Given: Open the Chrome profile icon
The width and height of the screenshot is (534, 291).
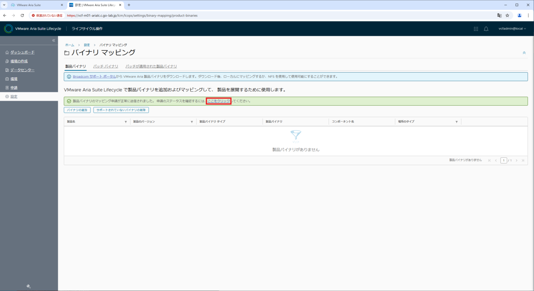Looking at the screenshot, I should coord(519,16).
